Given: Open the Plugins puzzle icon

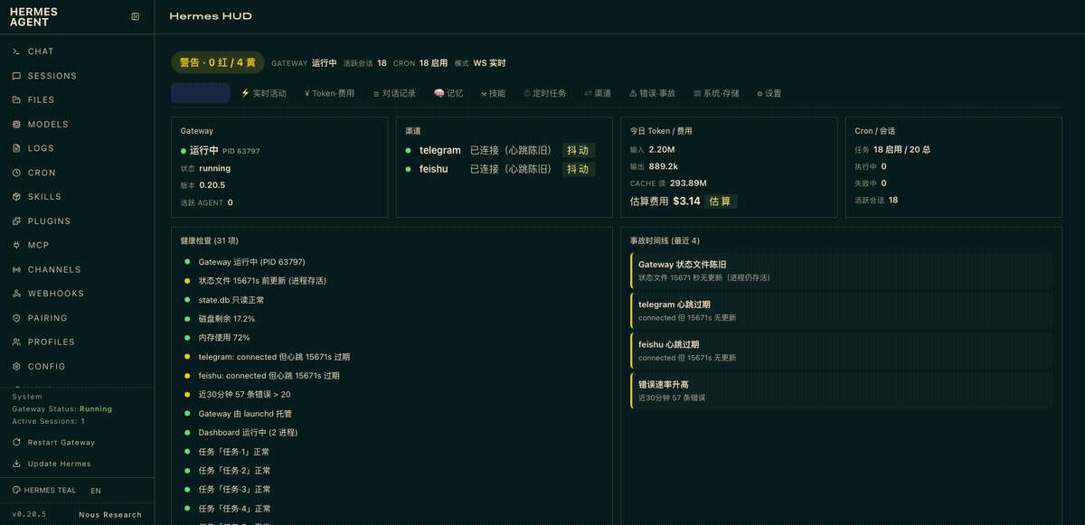Looking at the screenshot, I should [16, 221].
